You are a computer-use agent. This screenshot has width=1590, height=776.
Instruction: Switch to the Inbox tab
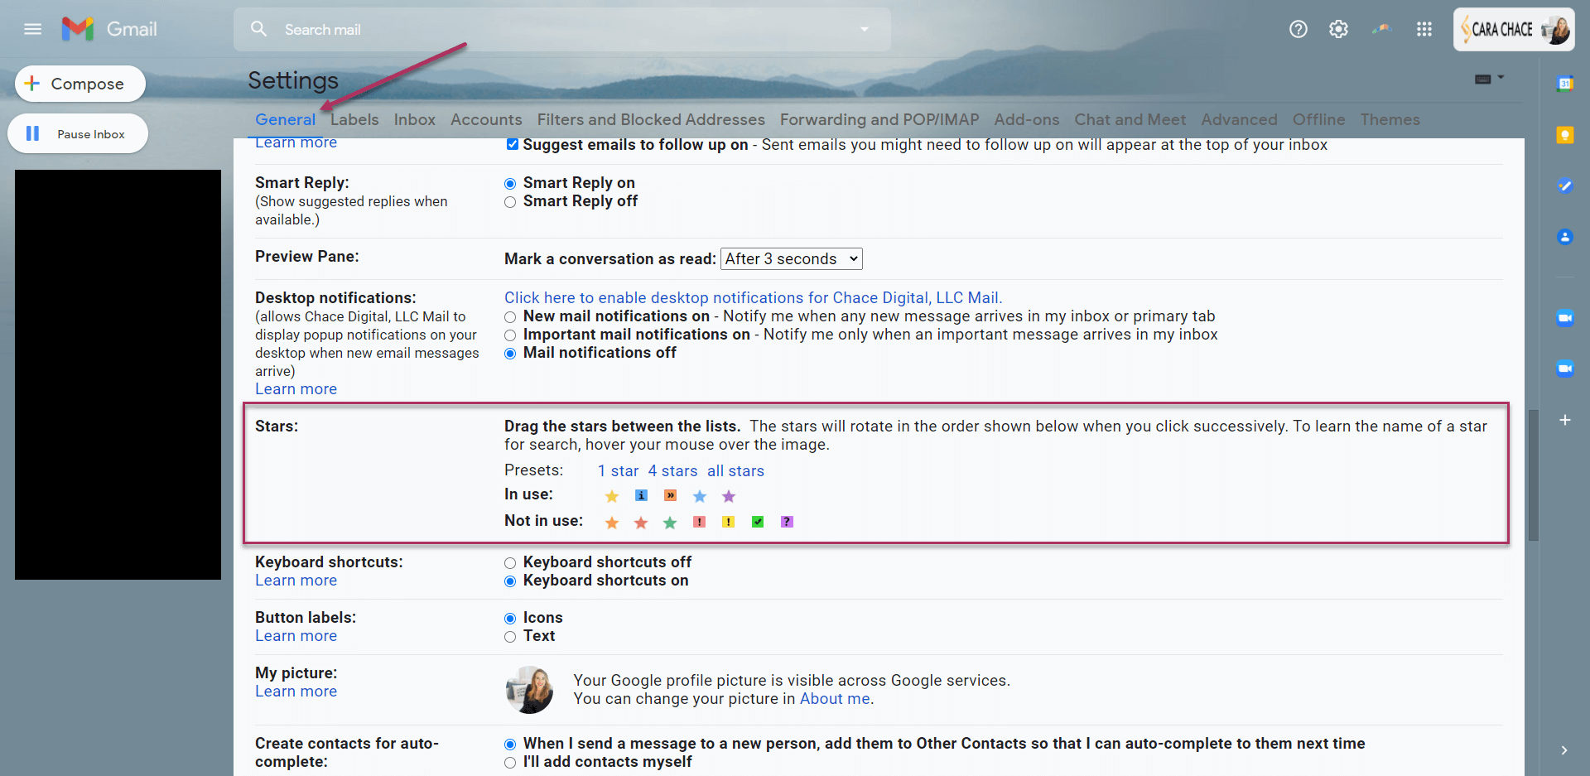(x=415, y=119)
